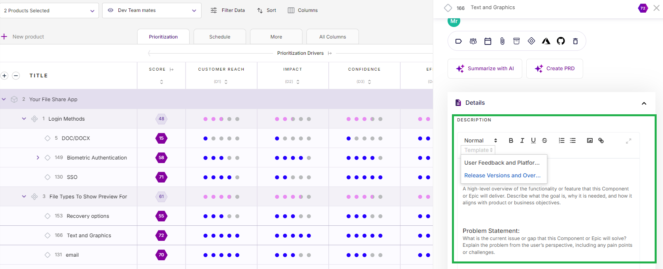Click the Create PRD button
663x269 pixels.
[554, 69]
